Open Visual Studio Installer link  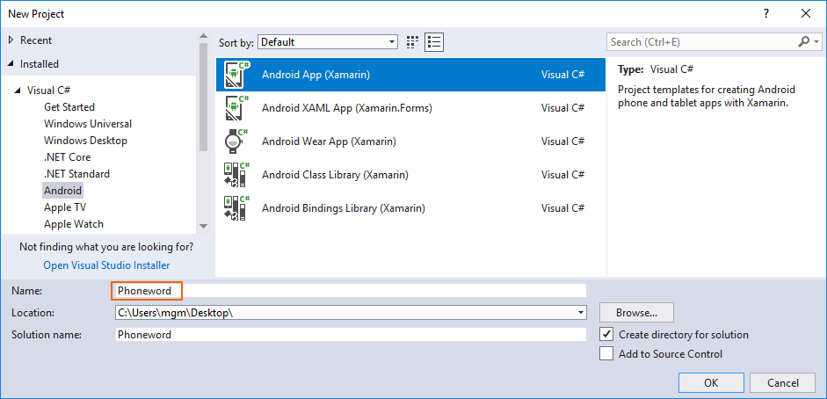click(x=106, y=265)
